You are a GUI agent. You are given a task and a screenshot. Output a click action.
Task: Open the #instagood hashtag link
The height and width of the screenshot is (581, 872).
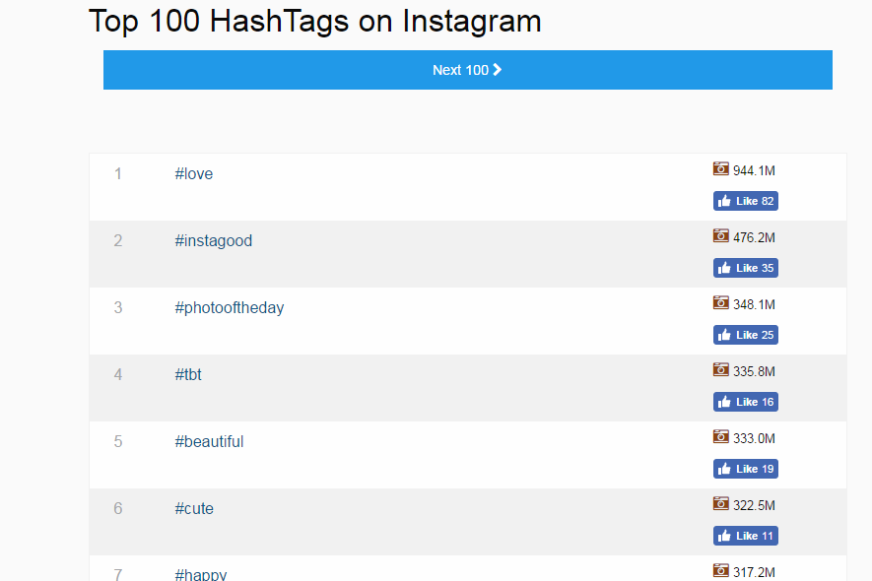(214, 241)
